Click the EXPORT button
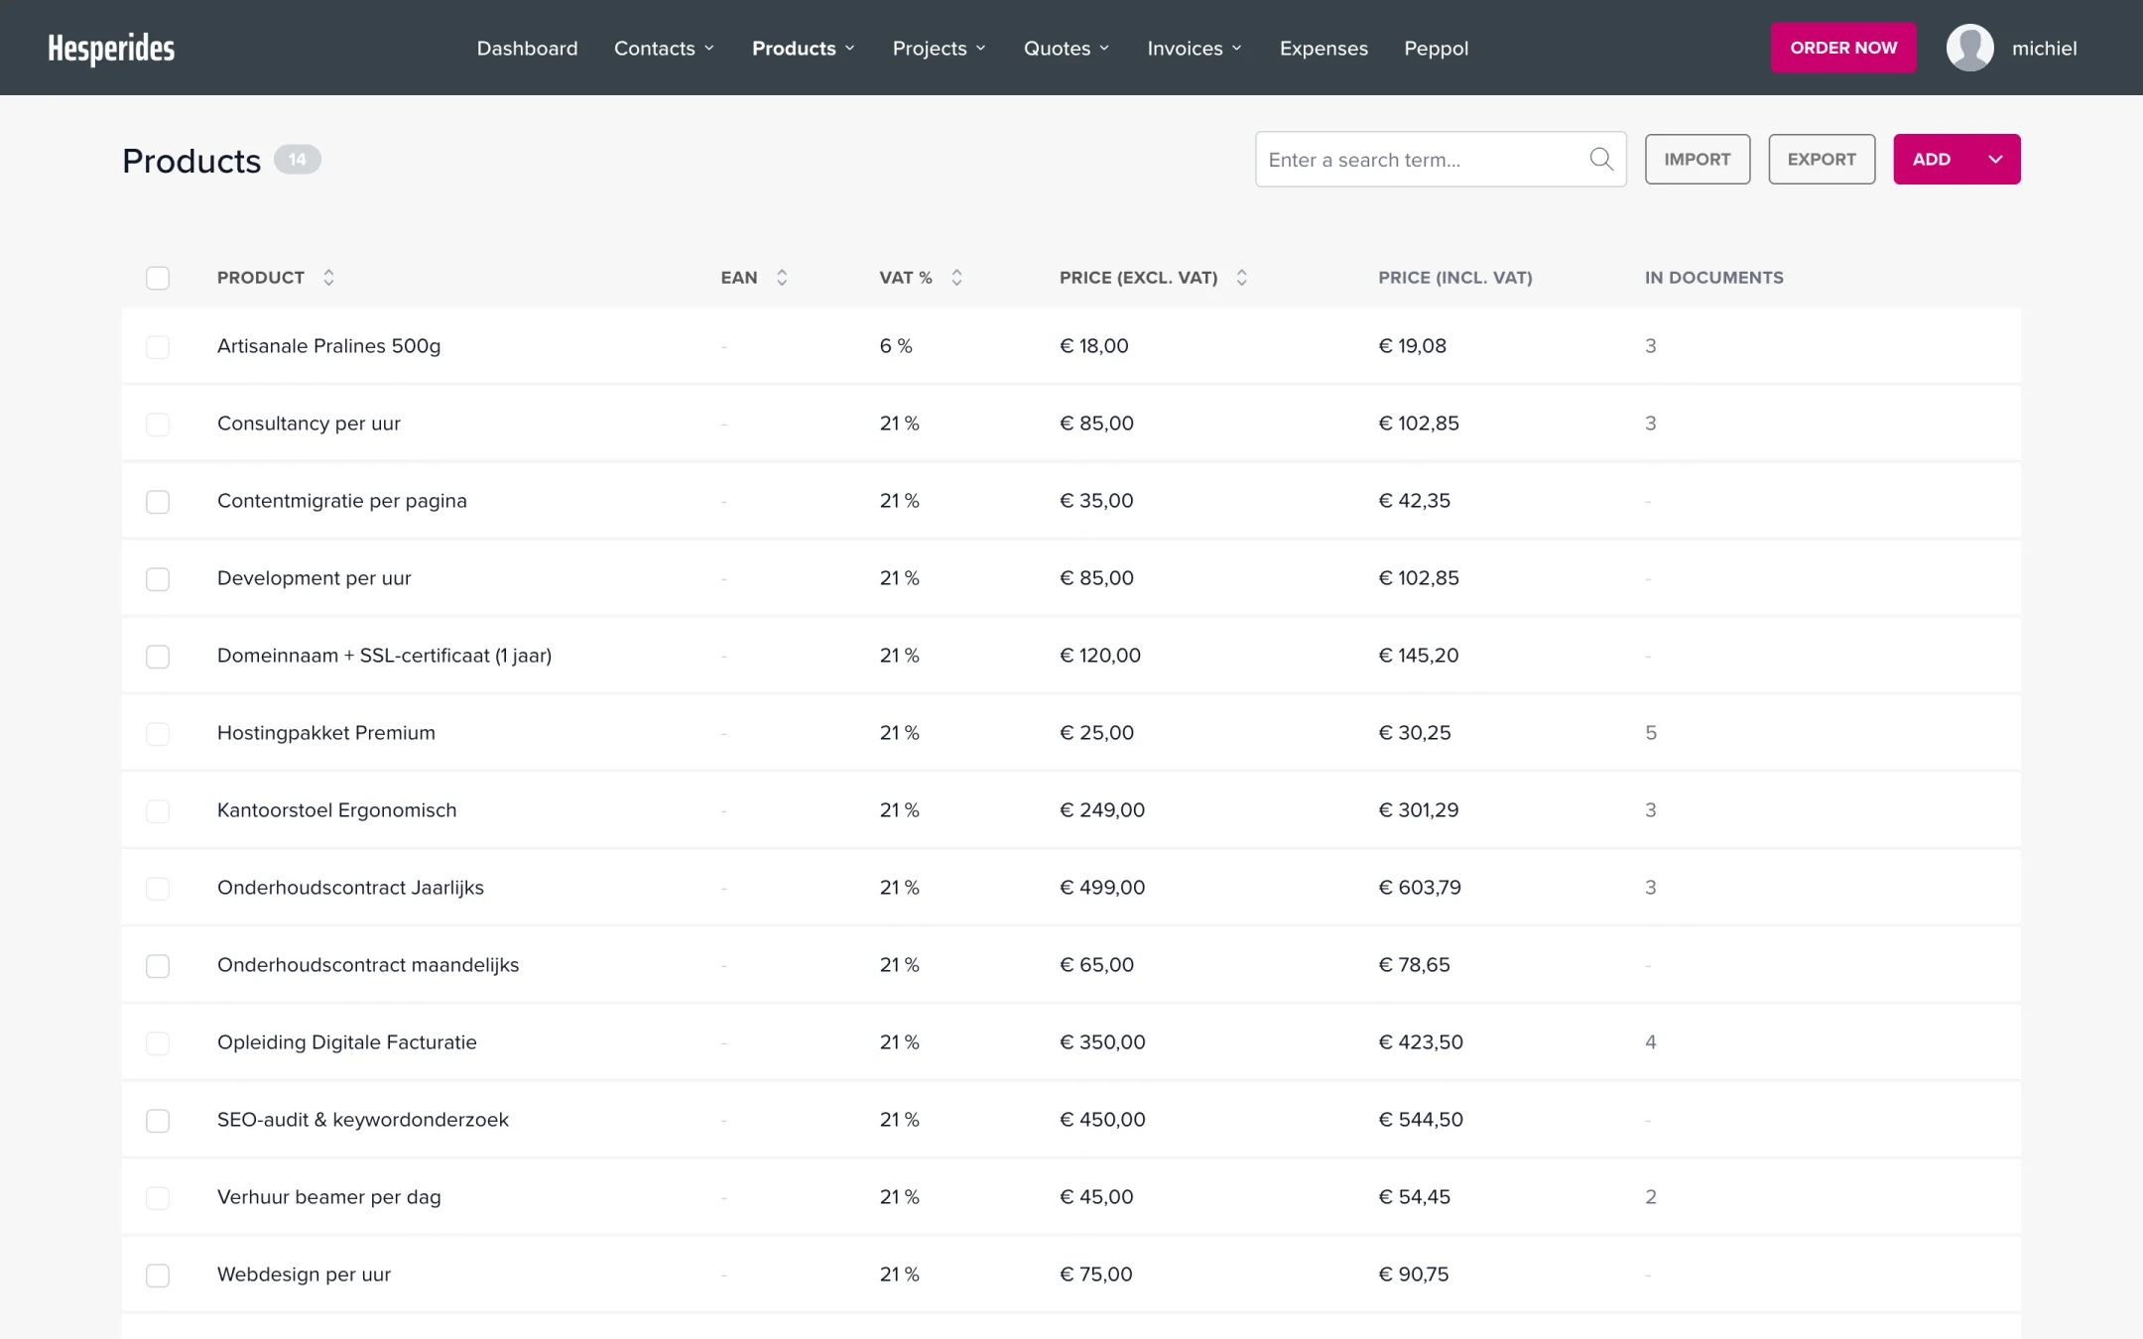This screenshot has height=1339, width=2143. [x=1822, y=159]
